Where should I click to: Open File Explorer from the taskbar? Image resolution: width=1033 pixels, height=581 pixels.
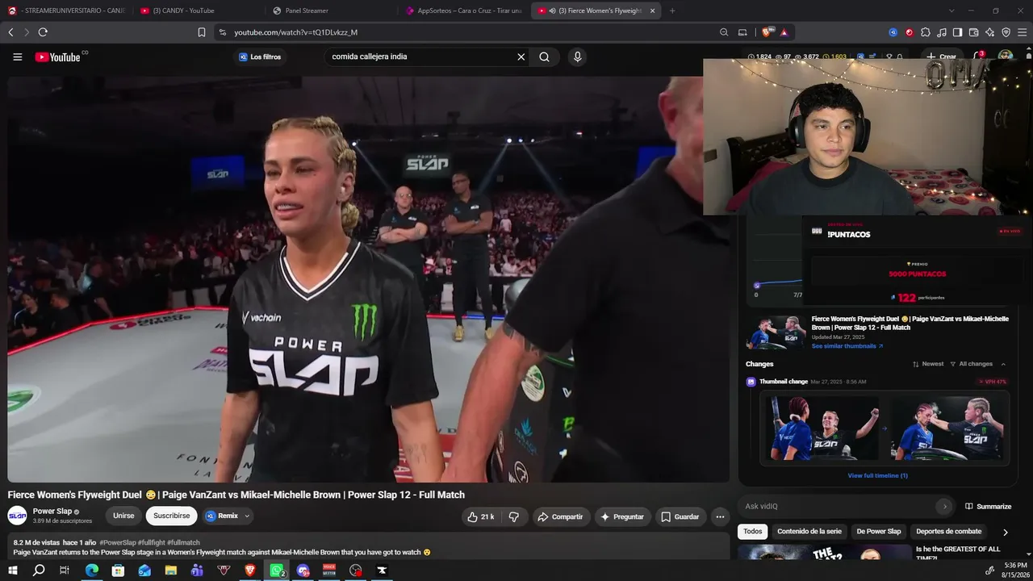click(x=171, y=571)
